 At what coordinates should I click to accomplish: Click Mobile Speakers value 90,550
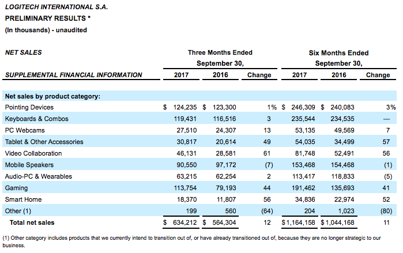click(187, 165)
